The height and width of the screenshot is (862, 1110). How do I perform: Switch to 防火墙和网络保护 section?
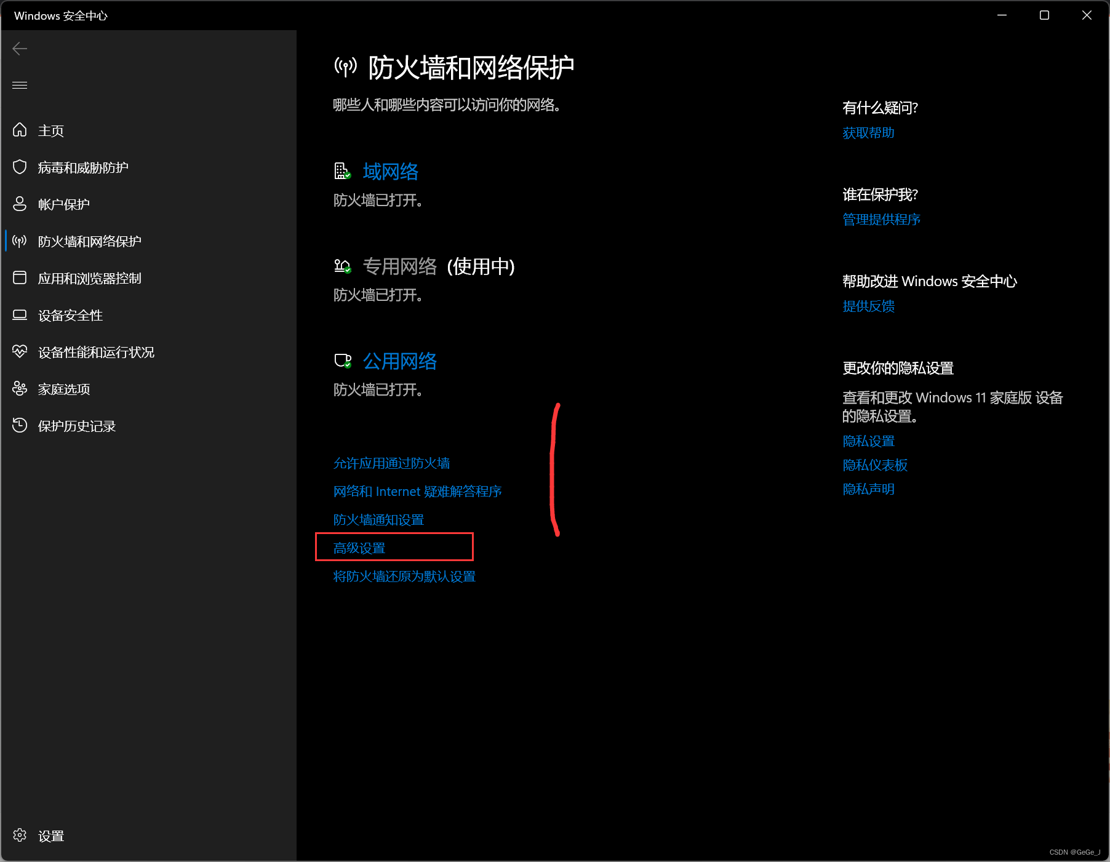tap(88, 241)
